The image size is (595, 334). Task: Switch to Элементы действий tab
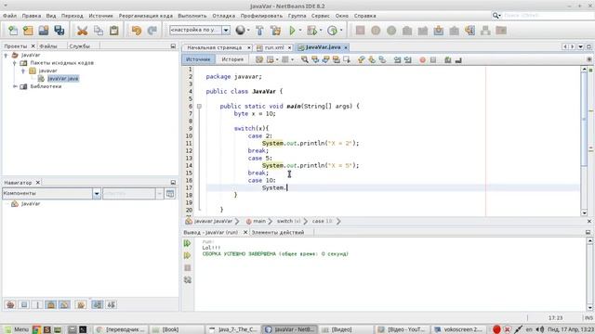pyautogui.click(x=278, y=232)
